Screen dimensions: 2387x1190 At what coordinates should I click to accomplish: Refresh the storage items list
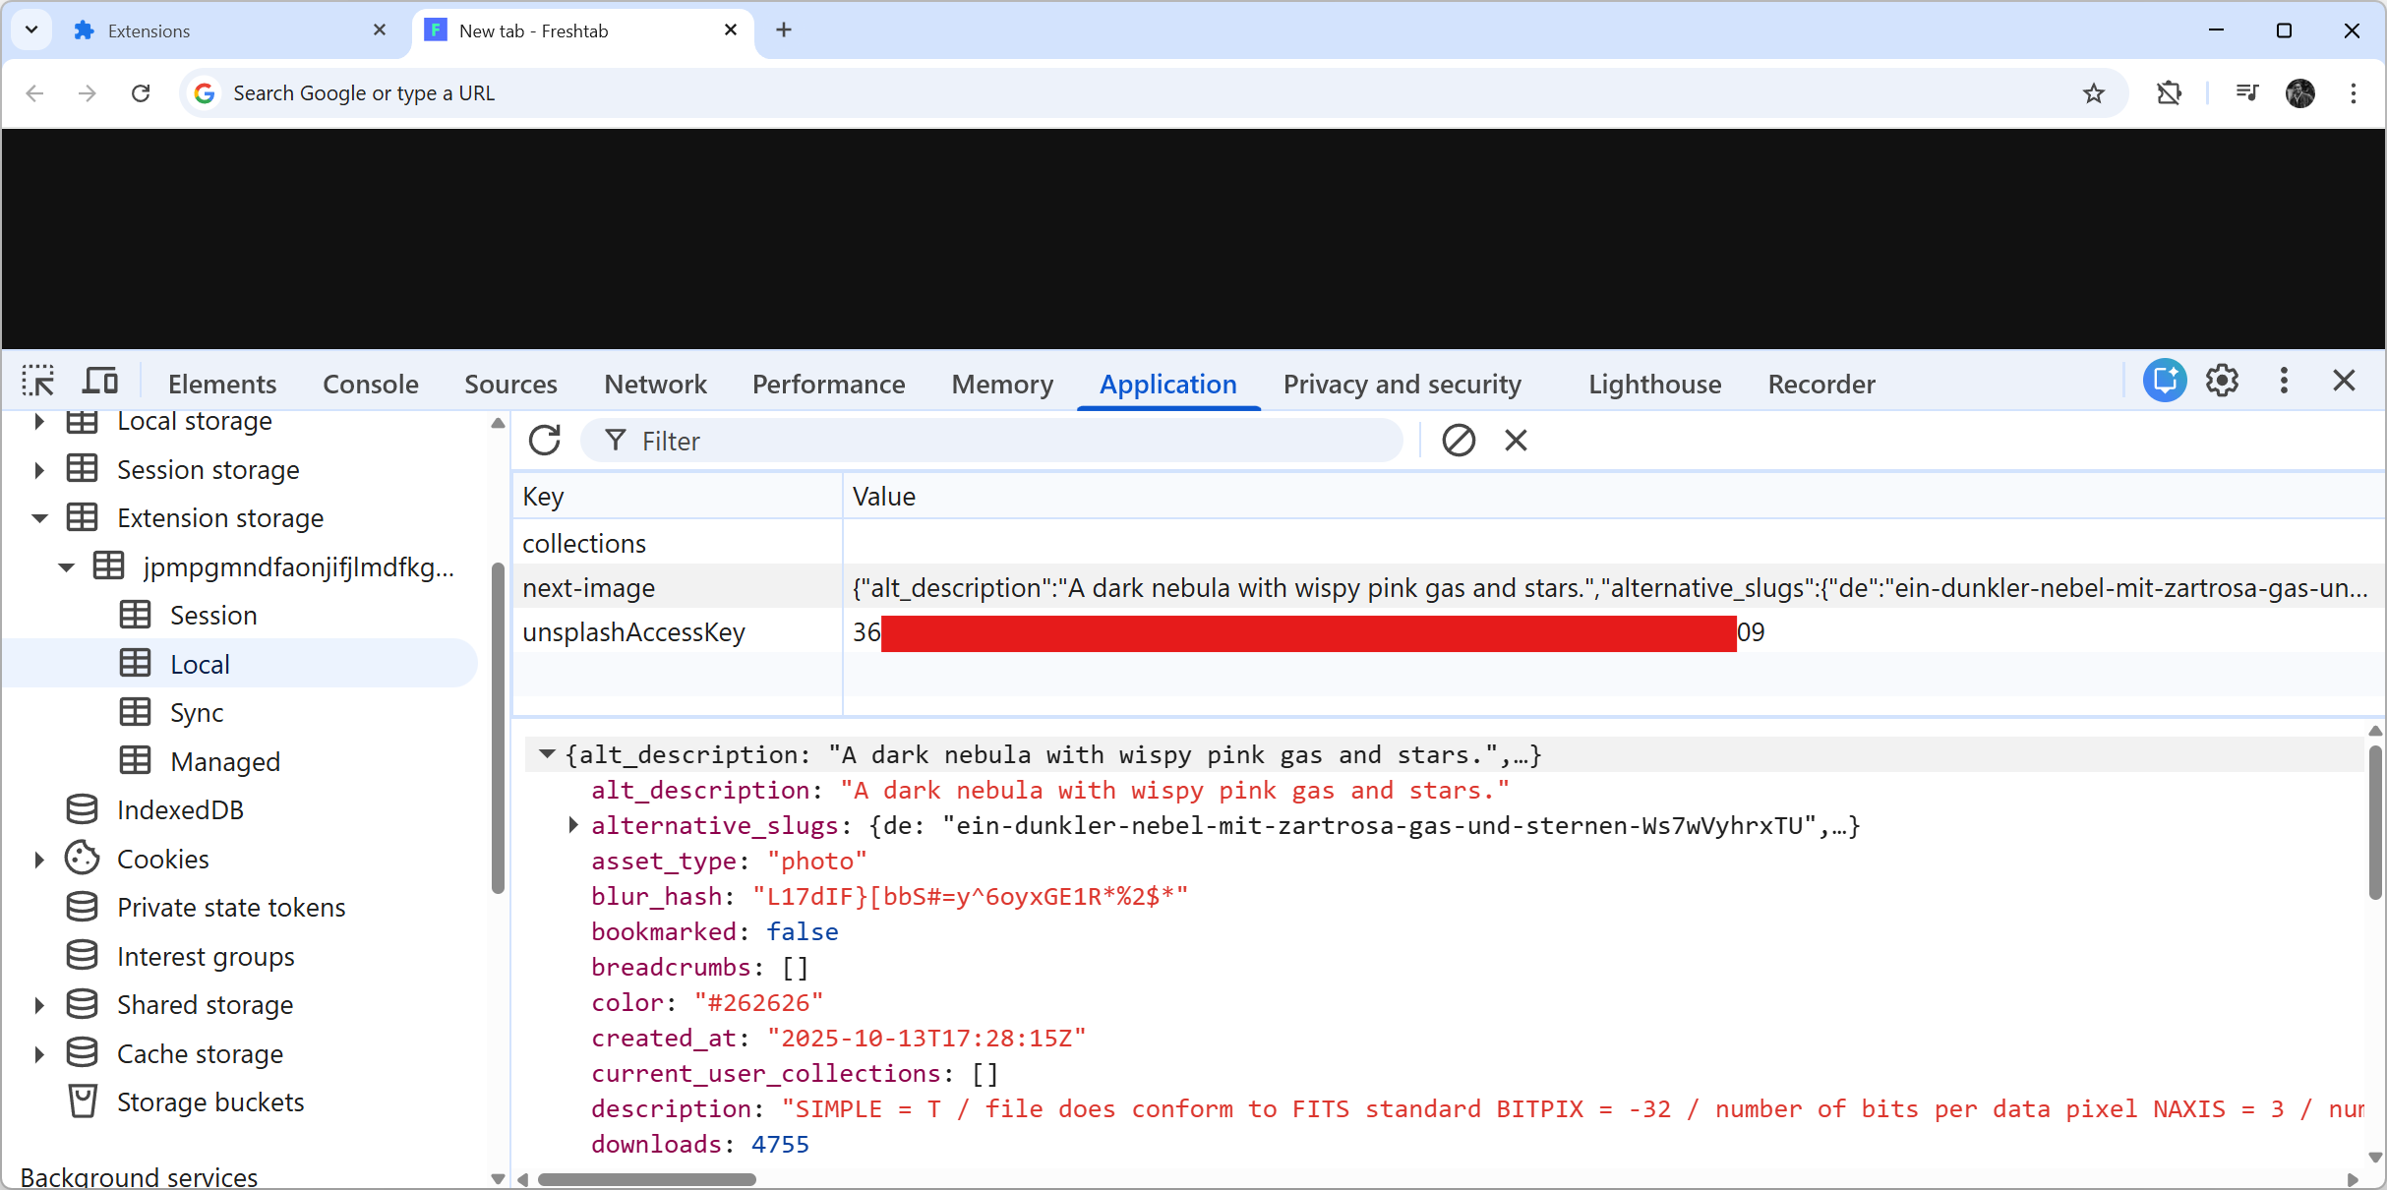click(x=544, y=440)
